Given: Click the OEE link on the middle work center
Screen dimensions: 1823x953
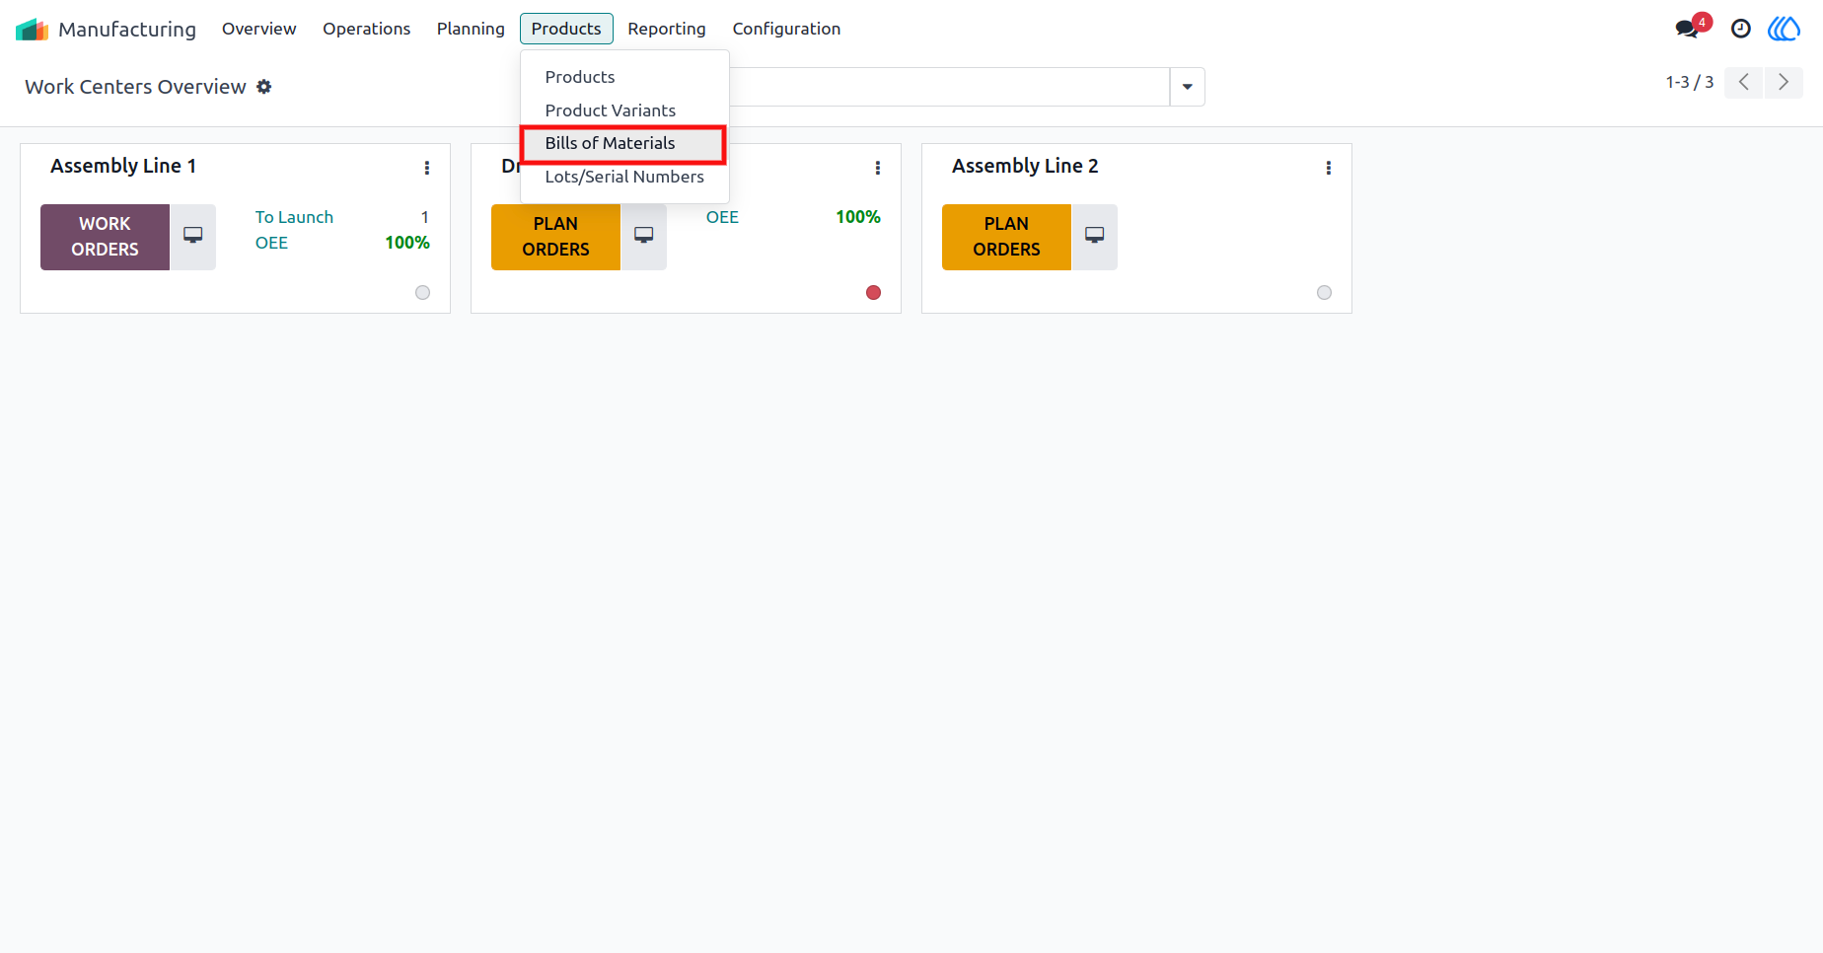Looking at the screenshot, I should [722, 217].
